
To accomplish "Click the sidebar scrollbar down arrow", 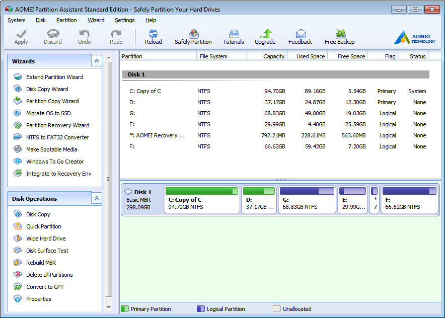I will [109, 307].
